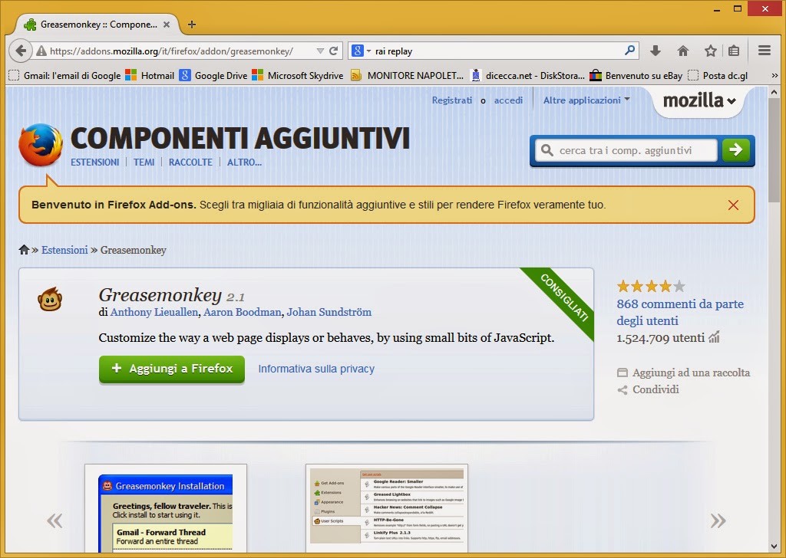Open the User Scripts list screenshot thumbnail
Screen dimensions: 786x558
click(387, 508)
